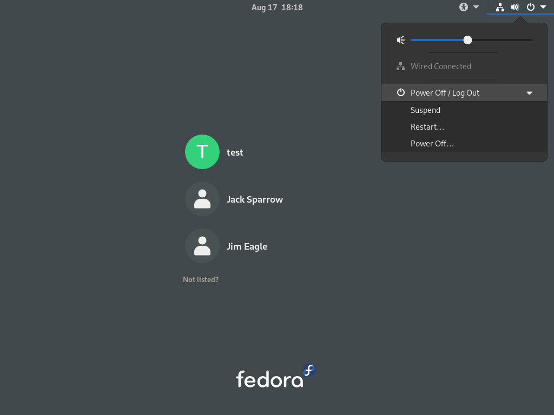
Task: Collapse the Power Off / Log Out submenu
Action: coord(529,93)
